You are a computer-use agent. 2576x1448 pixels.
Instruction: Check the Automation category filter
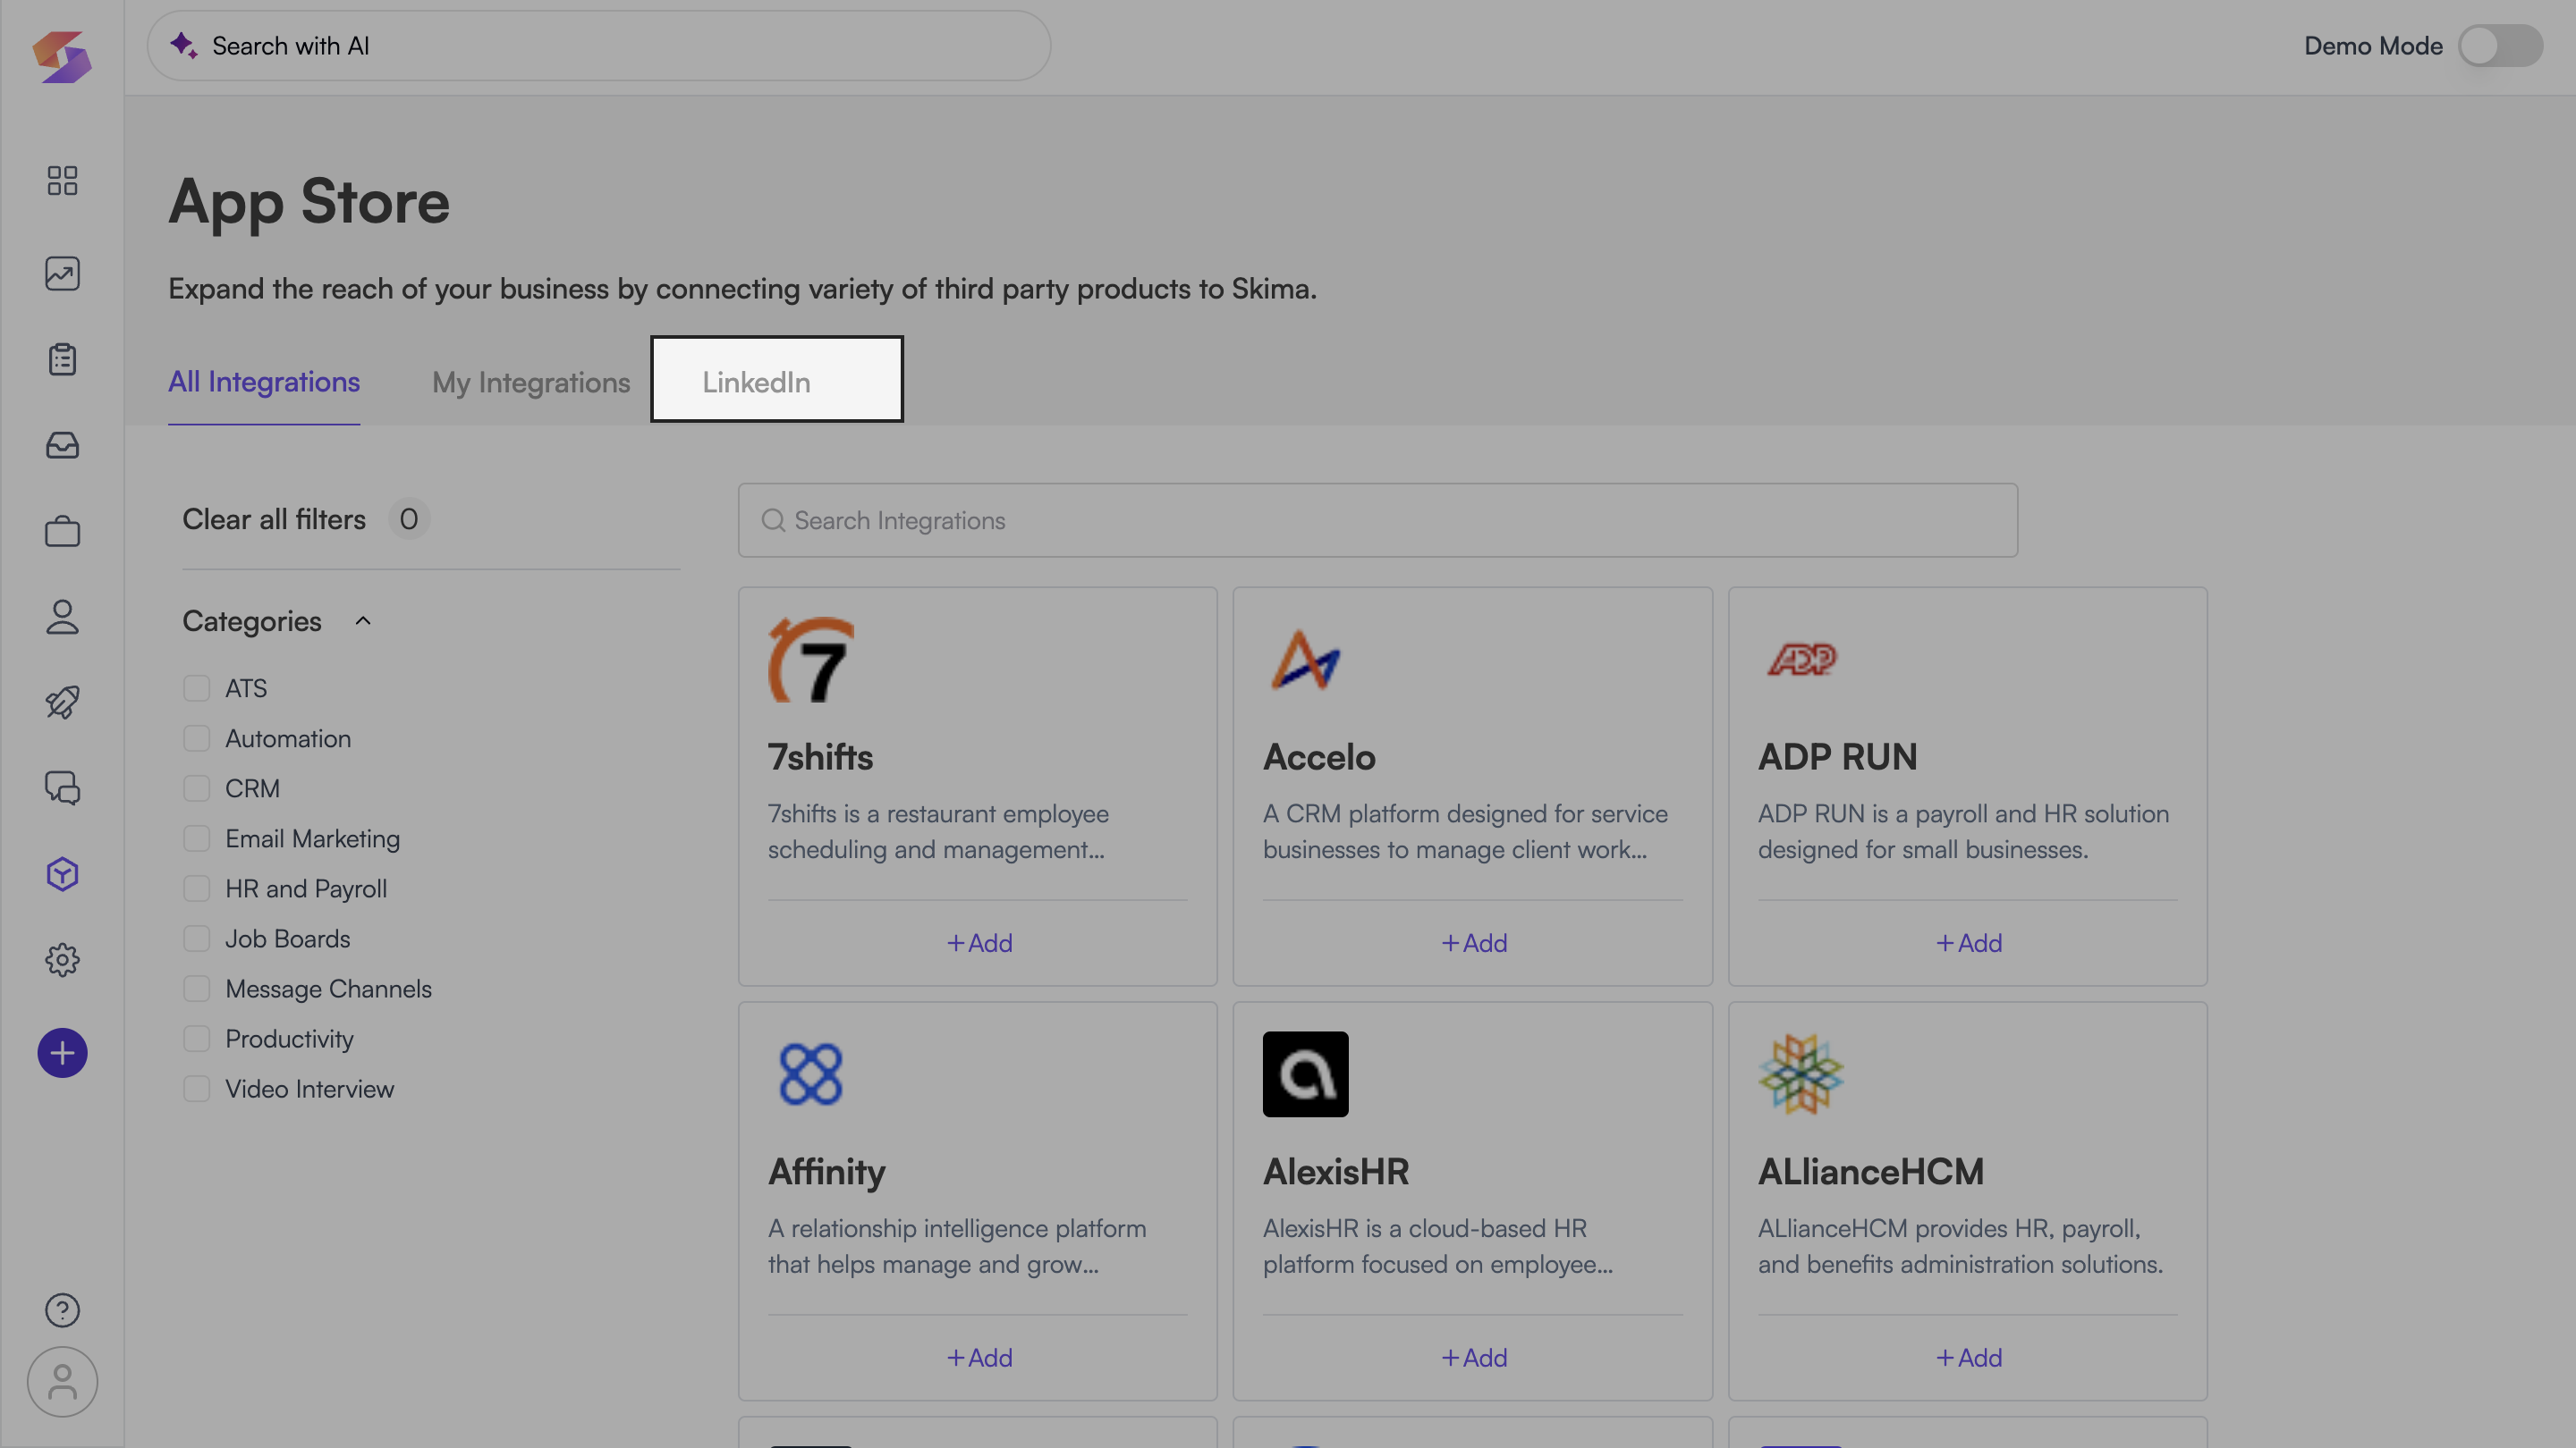pyautogui.click(x=197, y=738)
